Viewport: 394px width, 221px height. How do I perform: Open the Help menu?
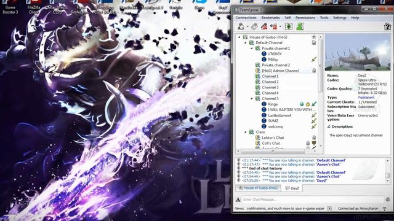[x=355, y=18]
